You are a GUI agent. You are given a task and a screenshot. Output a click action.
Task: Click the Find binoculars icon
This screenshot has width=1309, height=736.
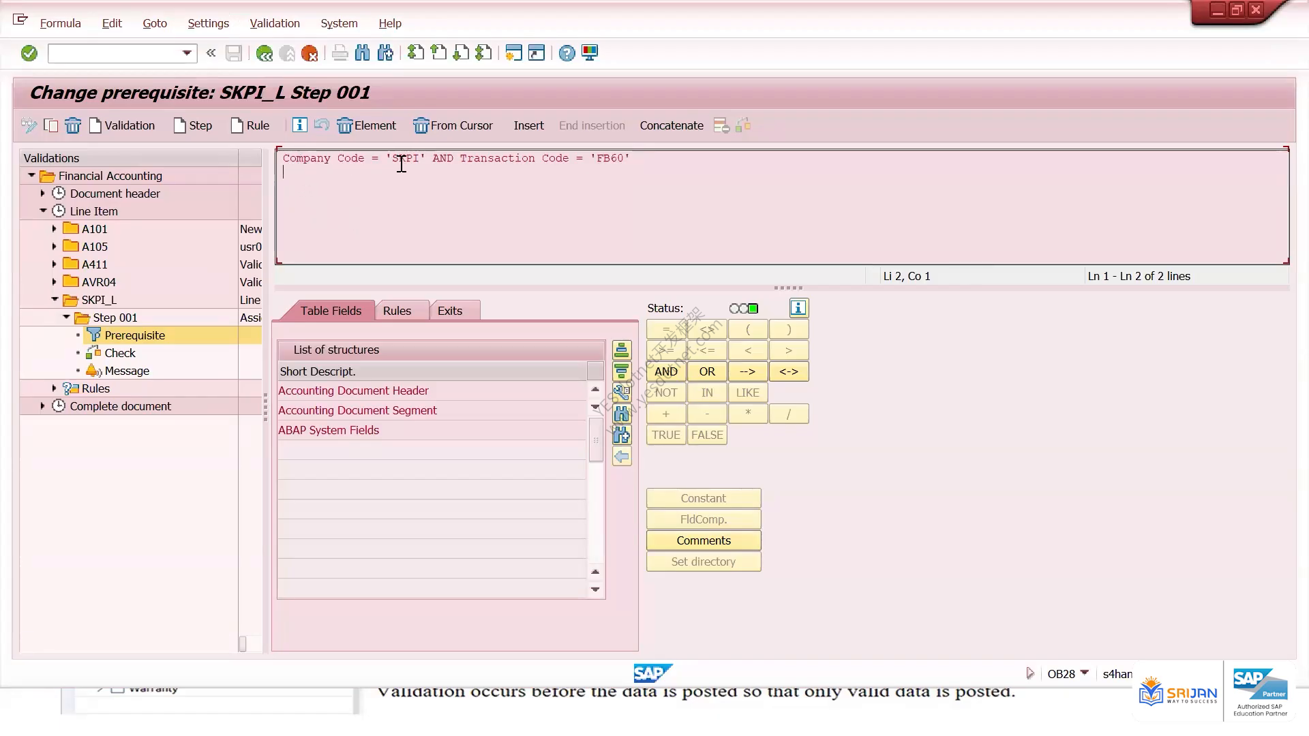[x=362, y=53]
